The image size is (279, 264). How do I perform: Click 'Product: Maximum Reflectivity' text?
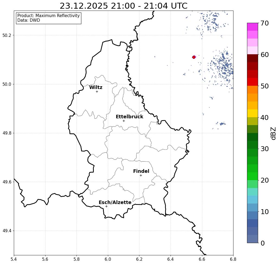48,16
